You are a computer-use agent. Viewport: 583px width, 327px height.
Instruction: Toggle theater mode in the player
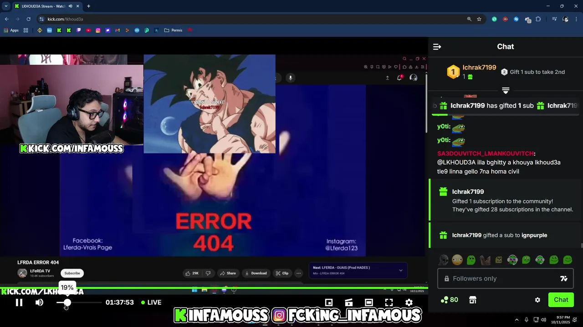[x=369, y=302]
